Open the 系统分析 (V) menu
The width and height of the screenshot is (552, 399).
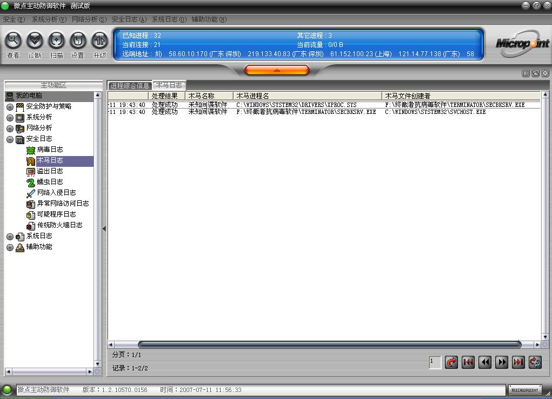point(49,19)
